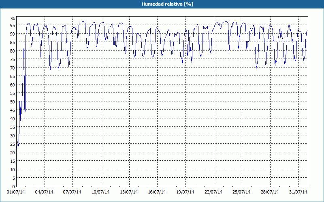Viewport: 324px width, 202px height.
Task: Click the 95 value on y-axis
Action: click(13, 25)
